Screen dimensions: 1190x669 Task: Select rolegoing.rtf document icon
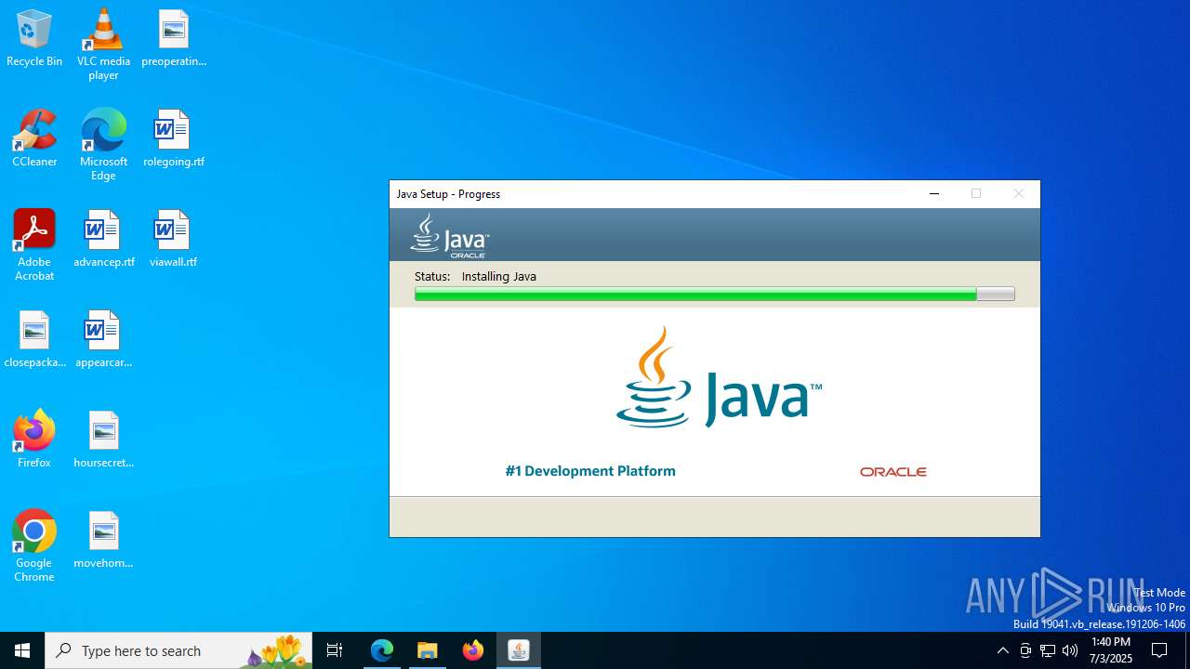pyautogui.click(x=174, y=138)
